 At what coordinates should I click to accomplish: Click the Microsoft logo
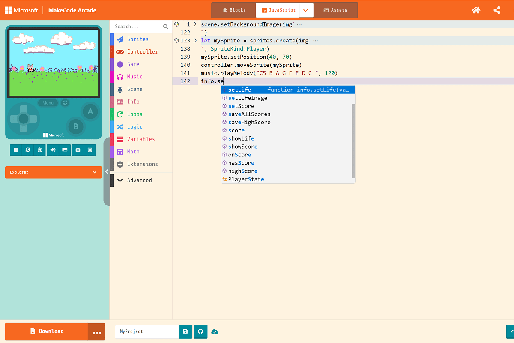click(x=21, y=10)
